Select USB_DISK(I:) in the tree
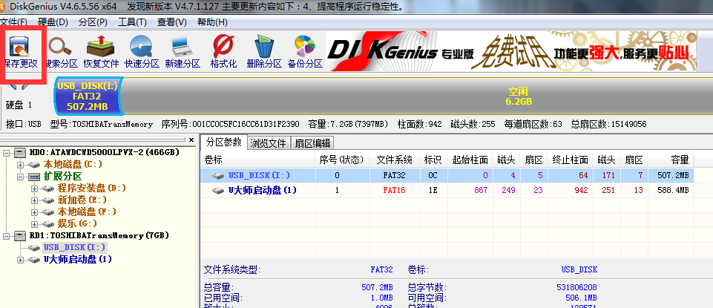Screen dimensions: 713x308 click(x=75, y=247)
